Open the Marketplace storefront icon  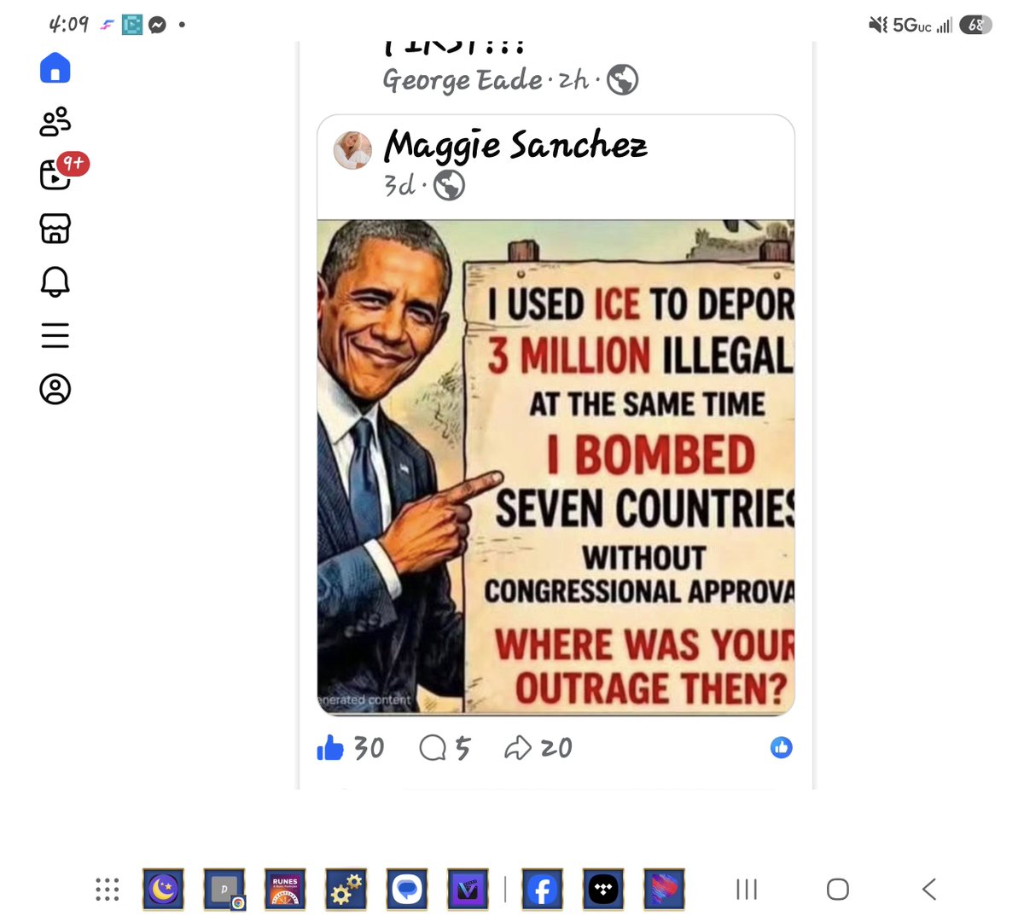[55, 229]
